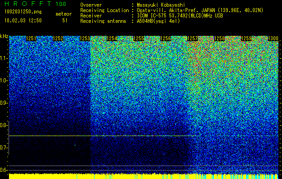The height and width of the screenshot is (179, 282).
Task: Click the word meteor above the count
Action: tap(64, 14)
